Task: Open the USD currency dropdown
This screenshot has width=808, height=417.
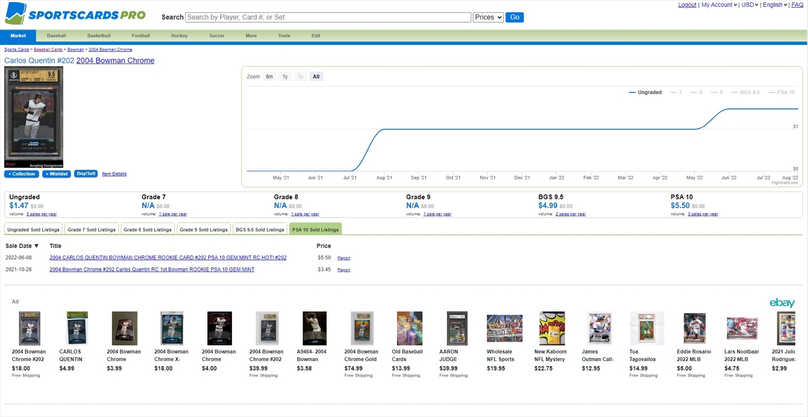Action: pos(750,5)
